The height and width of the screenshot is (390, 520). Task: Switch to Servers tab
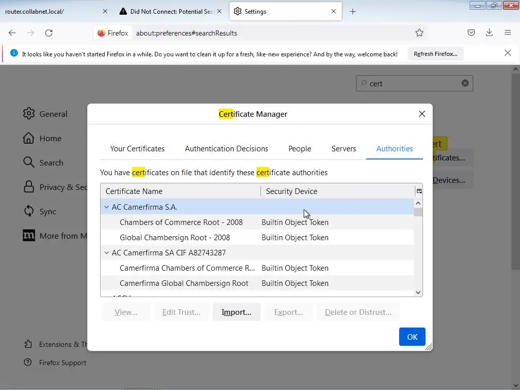click(344, 149)
